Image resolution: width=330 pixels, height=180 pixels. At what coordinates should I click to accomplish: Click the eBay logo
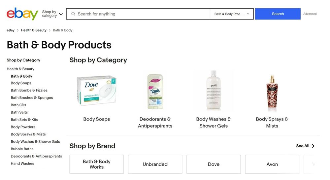pyautogui.click(x=22, y=14)
